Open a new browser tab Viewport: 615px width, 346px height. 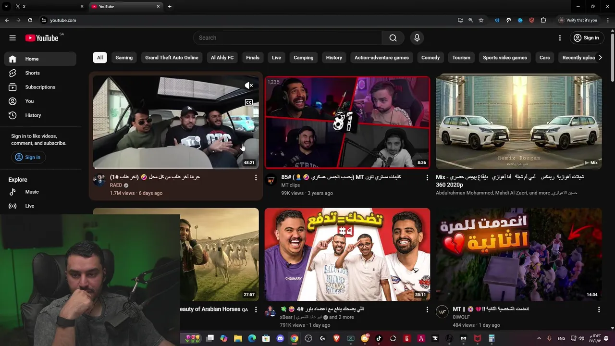[170, 7]
